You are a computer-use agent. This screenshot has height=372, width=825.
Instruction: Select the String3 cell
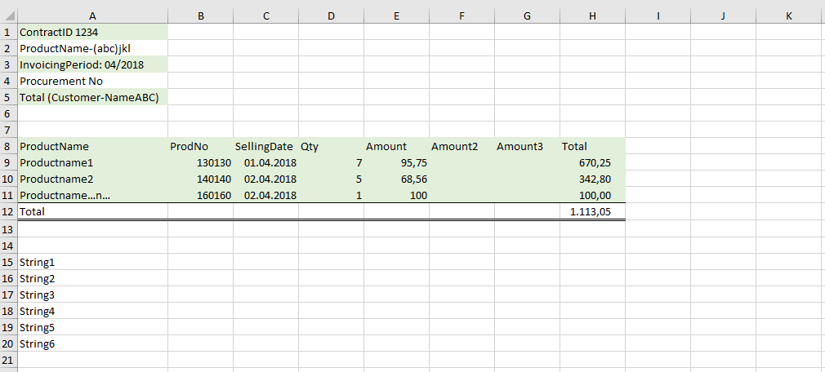(91, 295)
